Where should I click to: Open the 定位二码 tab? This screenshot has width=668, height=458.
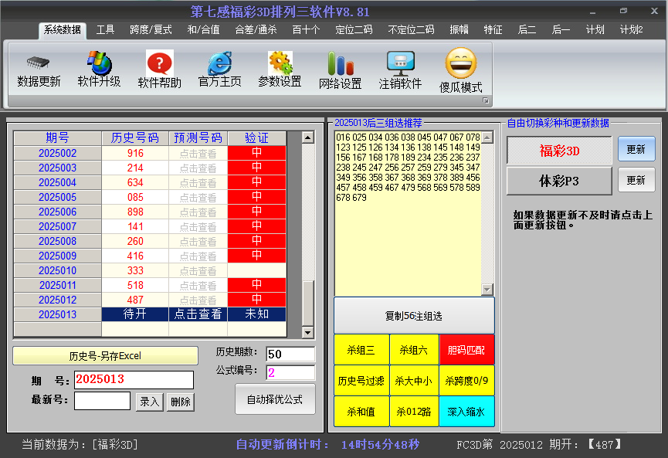pyautogui.click(x=354, y=30)
